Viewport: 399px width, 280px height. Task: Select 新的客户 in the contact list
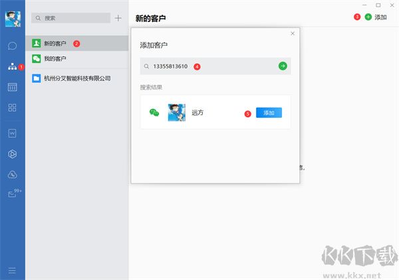coord(77,43)
